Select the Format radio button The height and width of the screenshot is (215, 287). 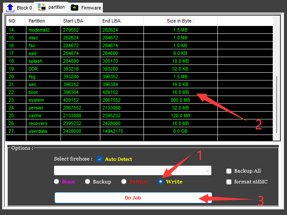click(x=124, y=182)
